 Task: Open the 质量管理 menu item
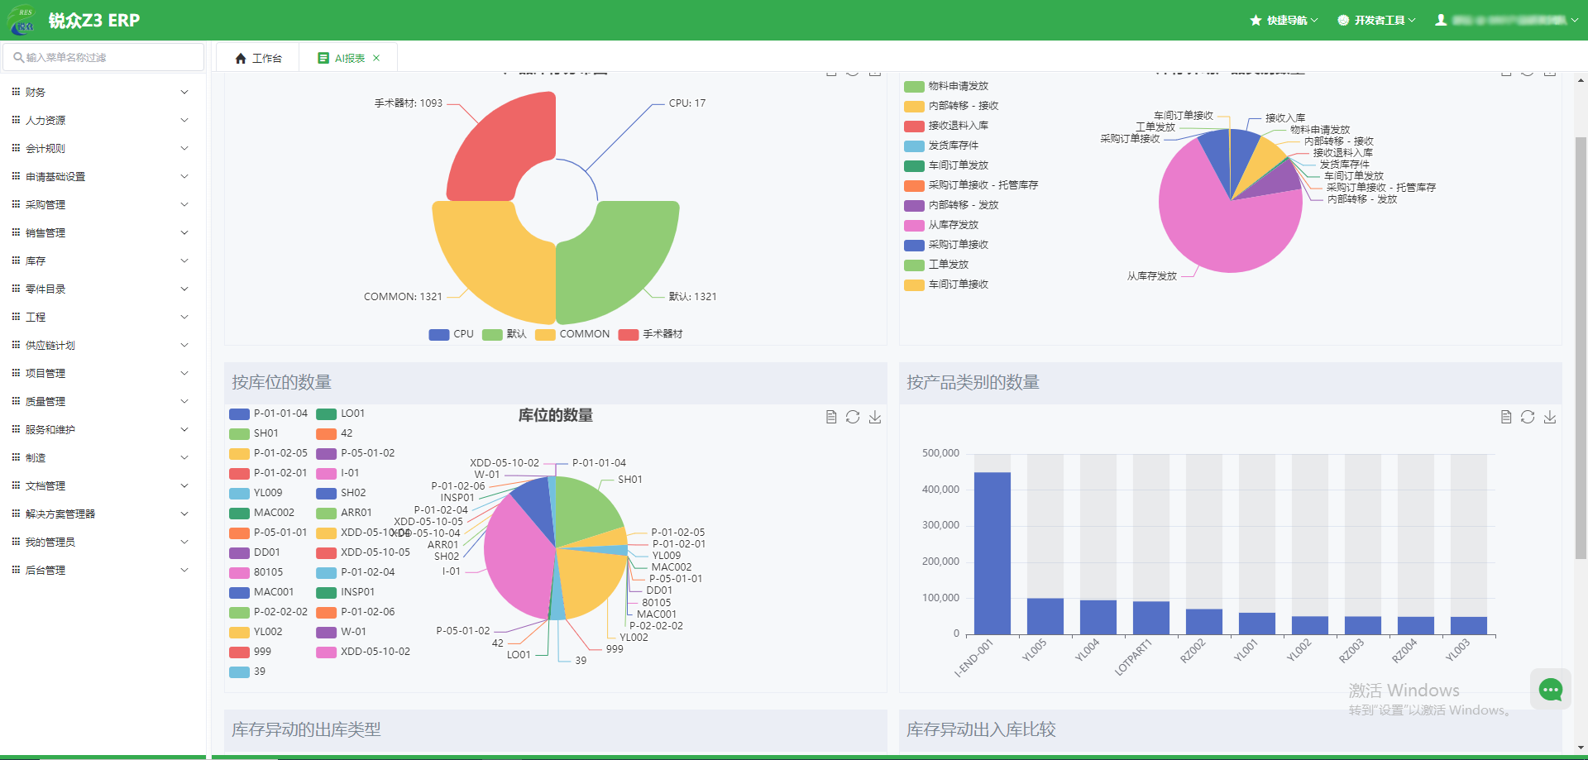pyautogui.click(x=103, y=401)
